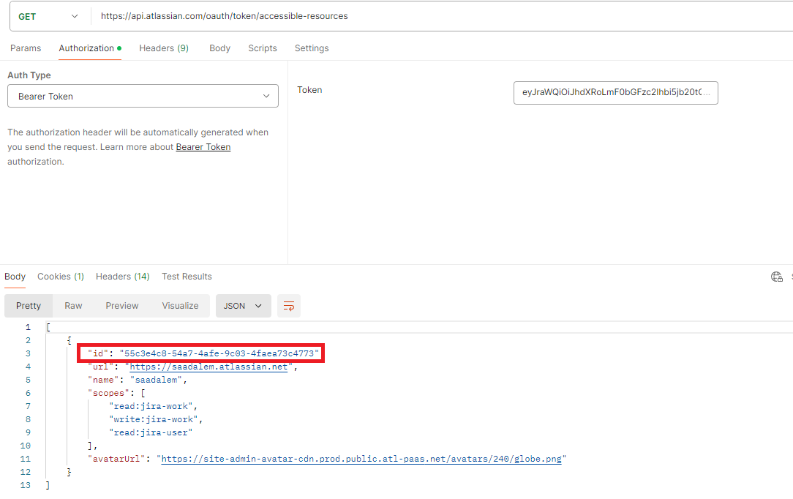Open the GET request method dropdown
This screenshot has height=499, width=793.
click(49, 15)
